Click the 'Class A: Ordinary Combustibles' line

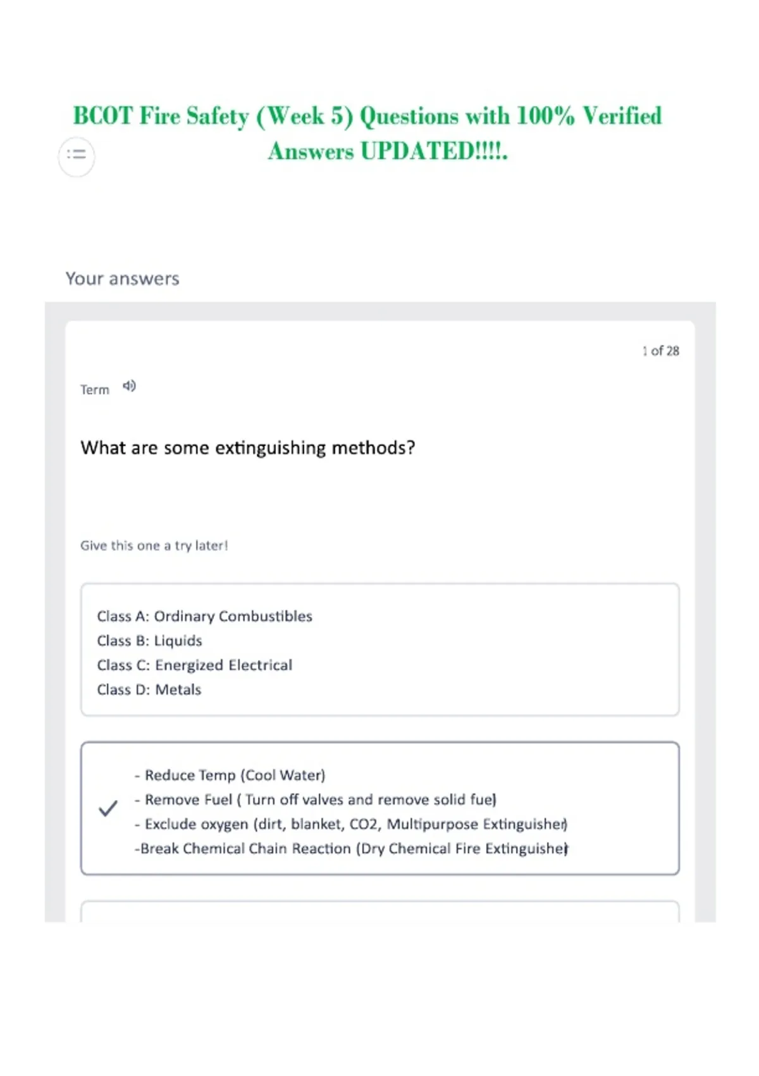[204, 616]
